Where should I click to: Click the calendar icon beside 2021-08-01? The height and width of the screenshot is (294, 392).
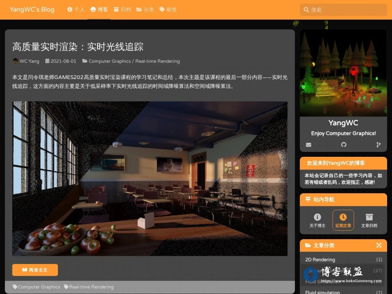[47, 61]
